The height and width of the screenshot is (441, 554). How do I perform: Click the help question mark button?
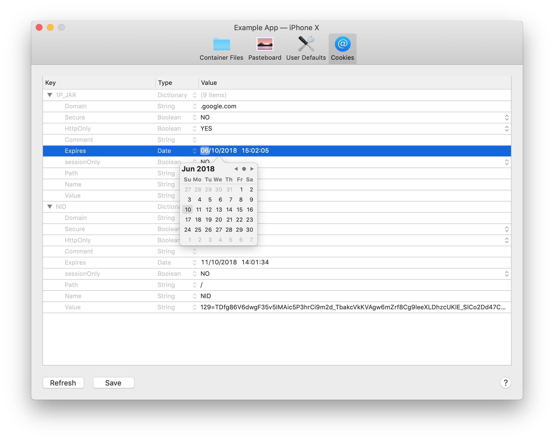[505, 383]
